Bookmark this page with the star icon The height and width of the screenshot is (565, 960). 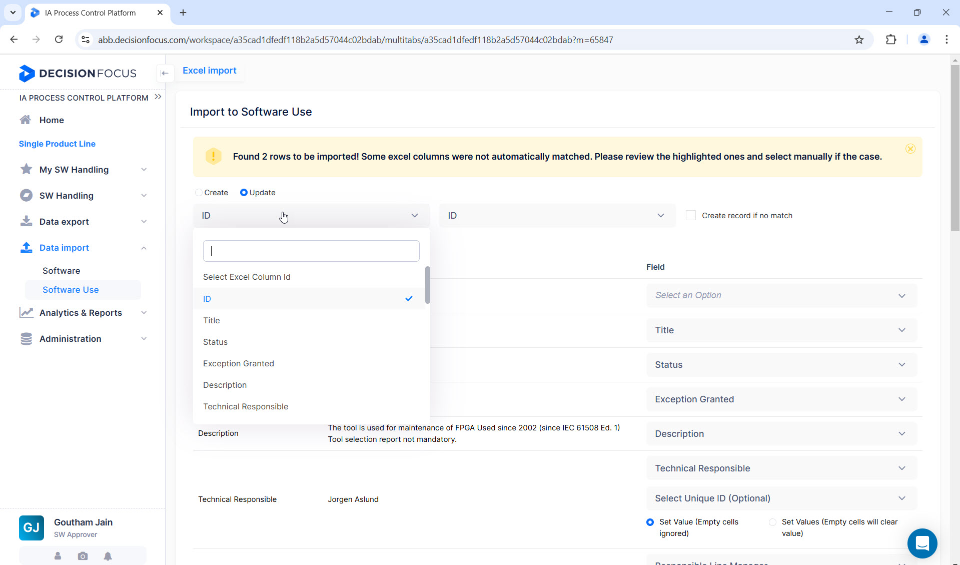859,40
